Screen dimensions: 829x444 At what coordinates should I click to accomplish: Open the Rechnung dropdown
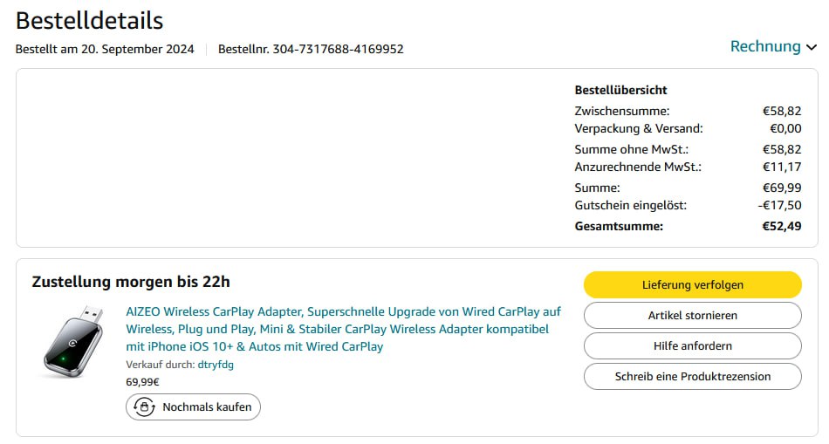(764, 46)
